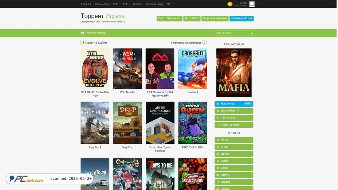Open Crypto Miner Tycoon Simulator cover

point(160,123)
